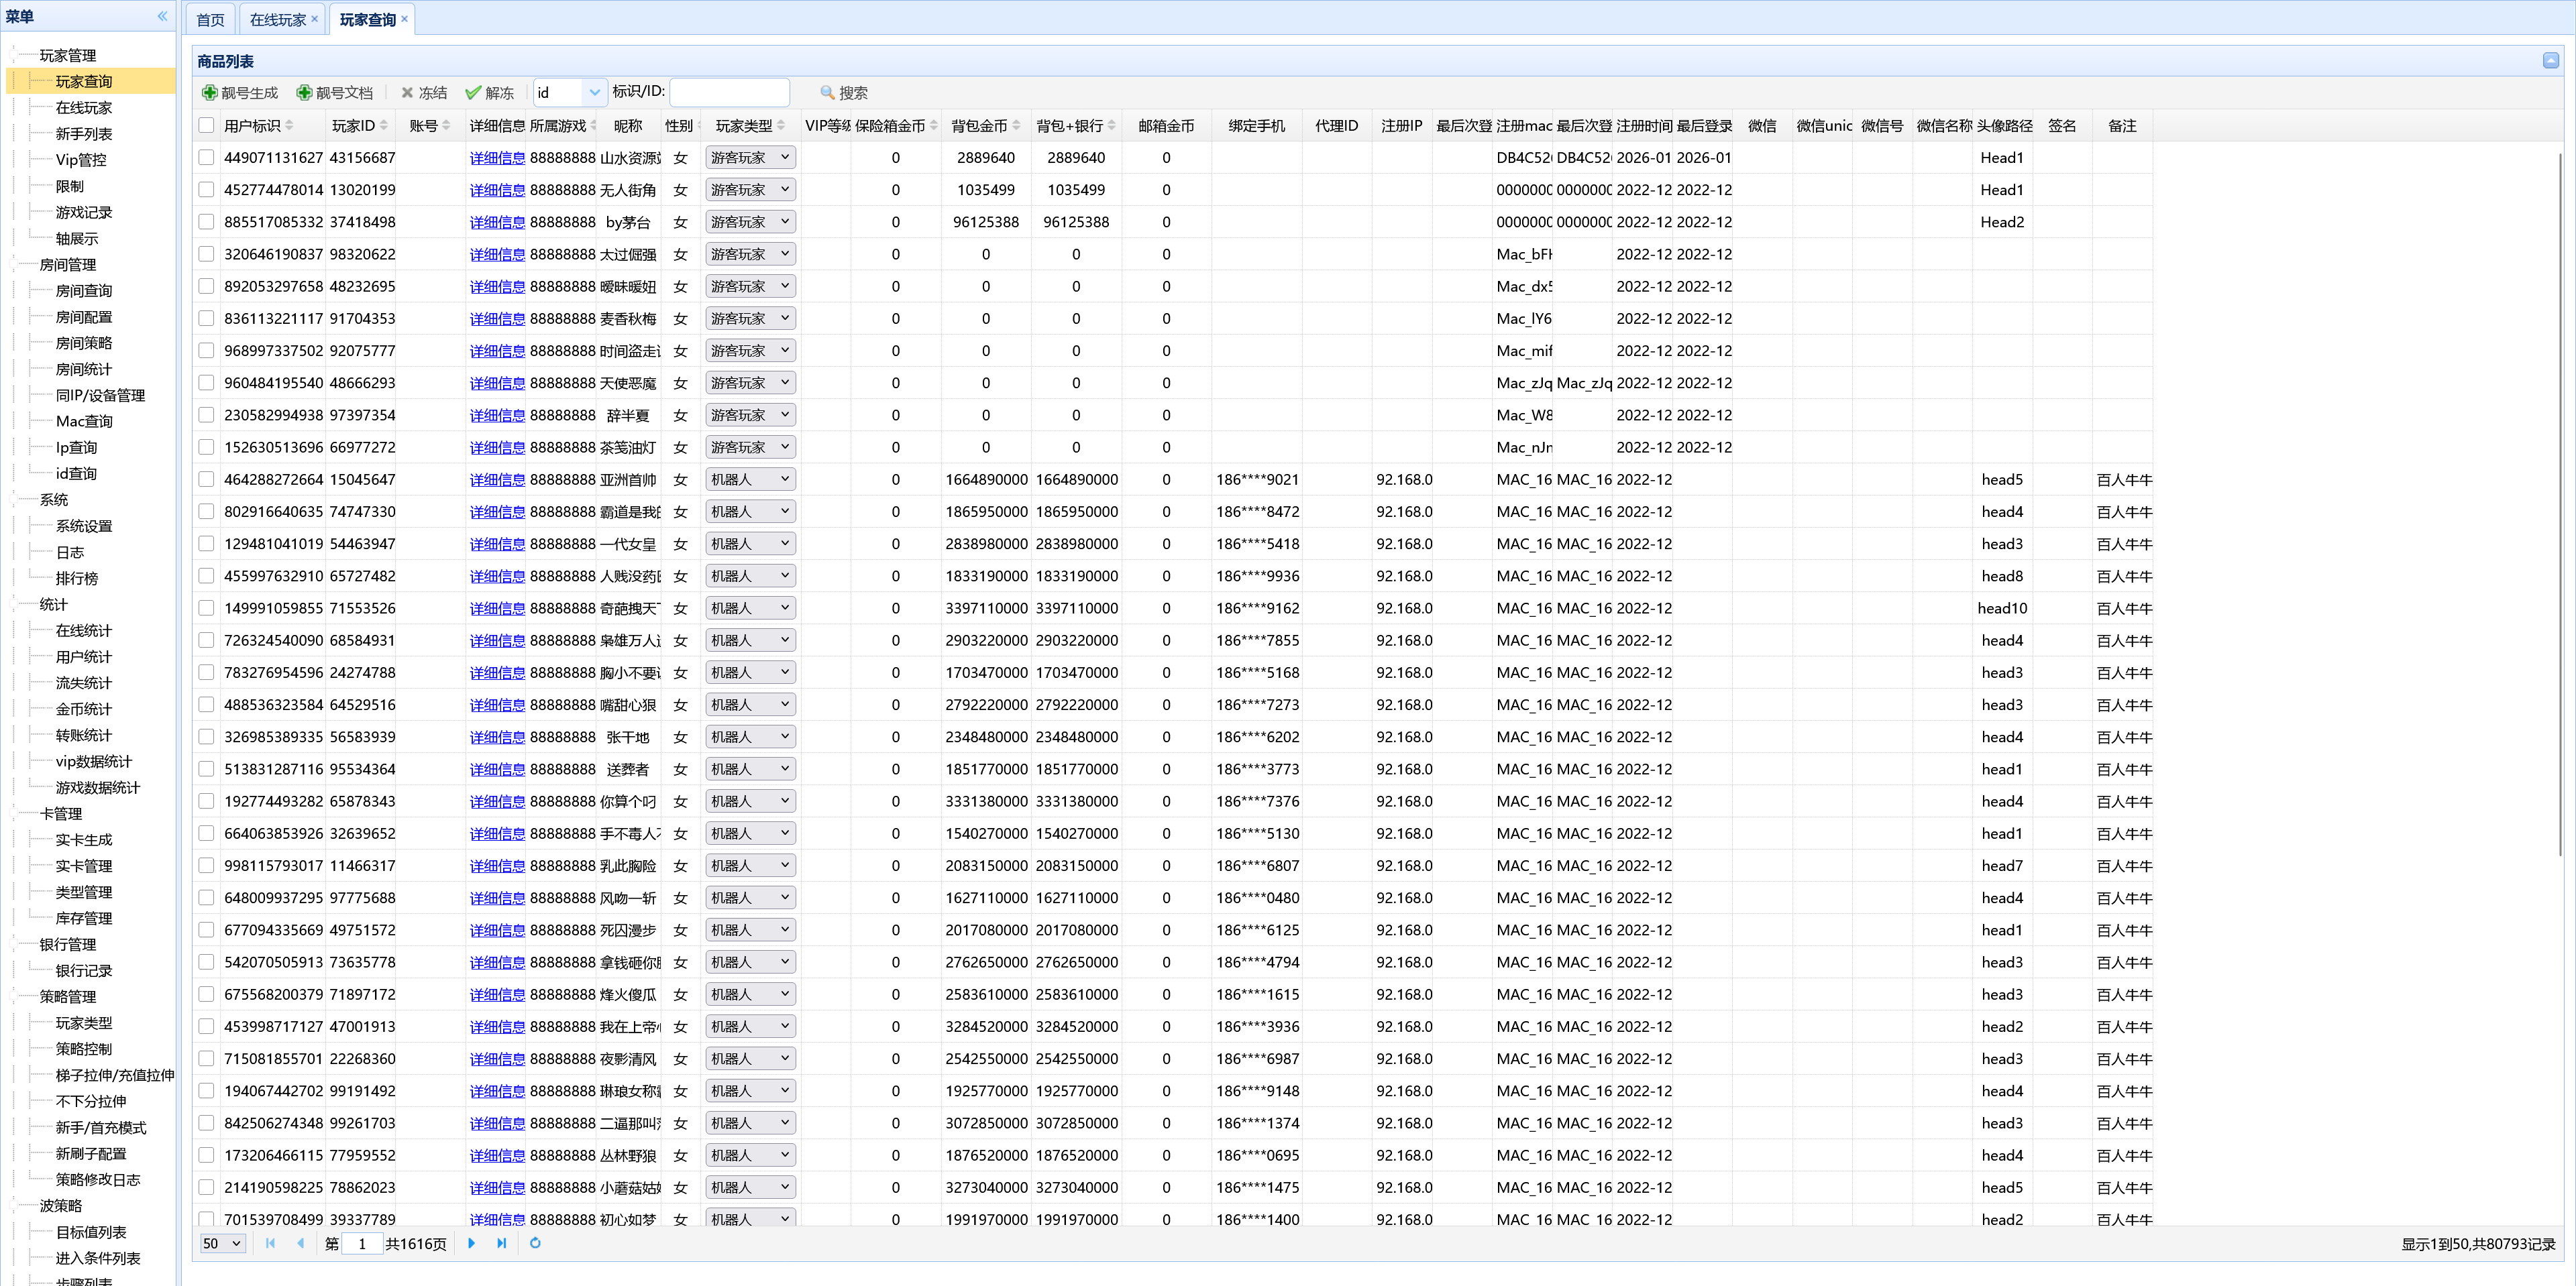Open the id search field dropdown
Image resolution: width=2576 pixels, height=1286 pixels.
[594, 93]
